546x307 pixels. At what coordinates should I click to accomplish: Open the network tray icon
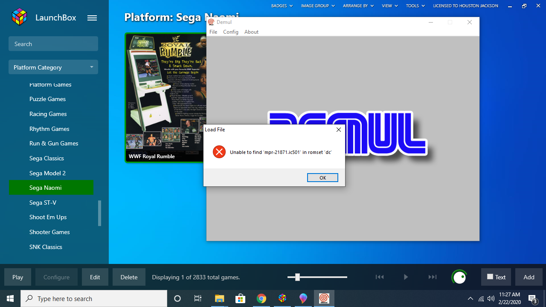[481, 299]
